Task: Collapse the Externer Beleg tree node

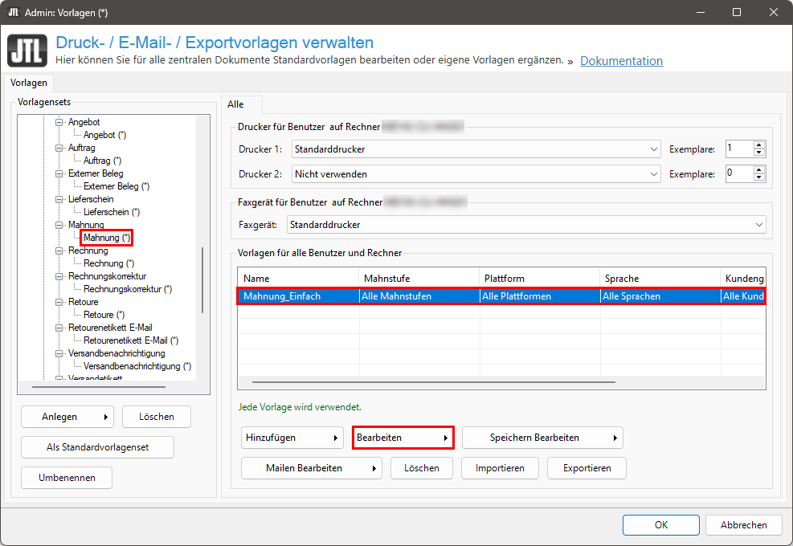Action: pos(59,173)
